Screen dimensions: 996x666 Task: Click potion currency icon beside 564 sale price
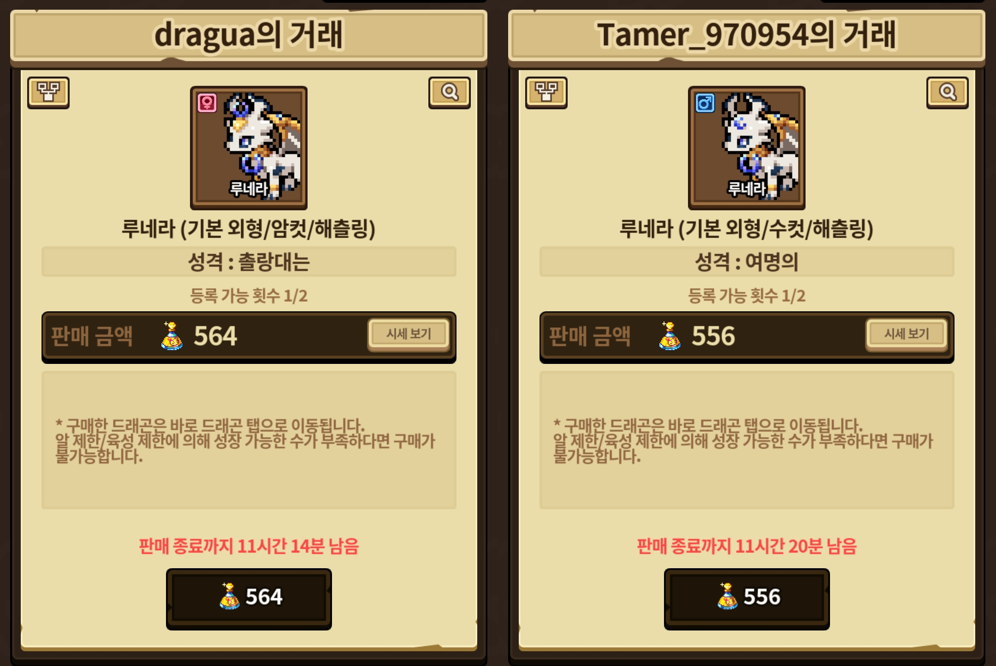(x=172, y=336)
